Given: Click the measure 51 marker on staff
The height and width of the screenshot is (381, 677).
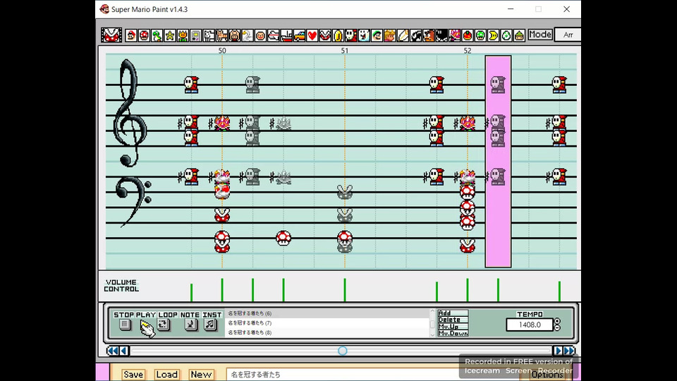Looking at the screenshot, I should click(x=345, y=51).
